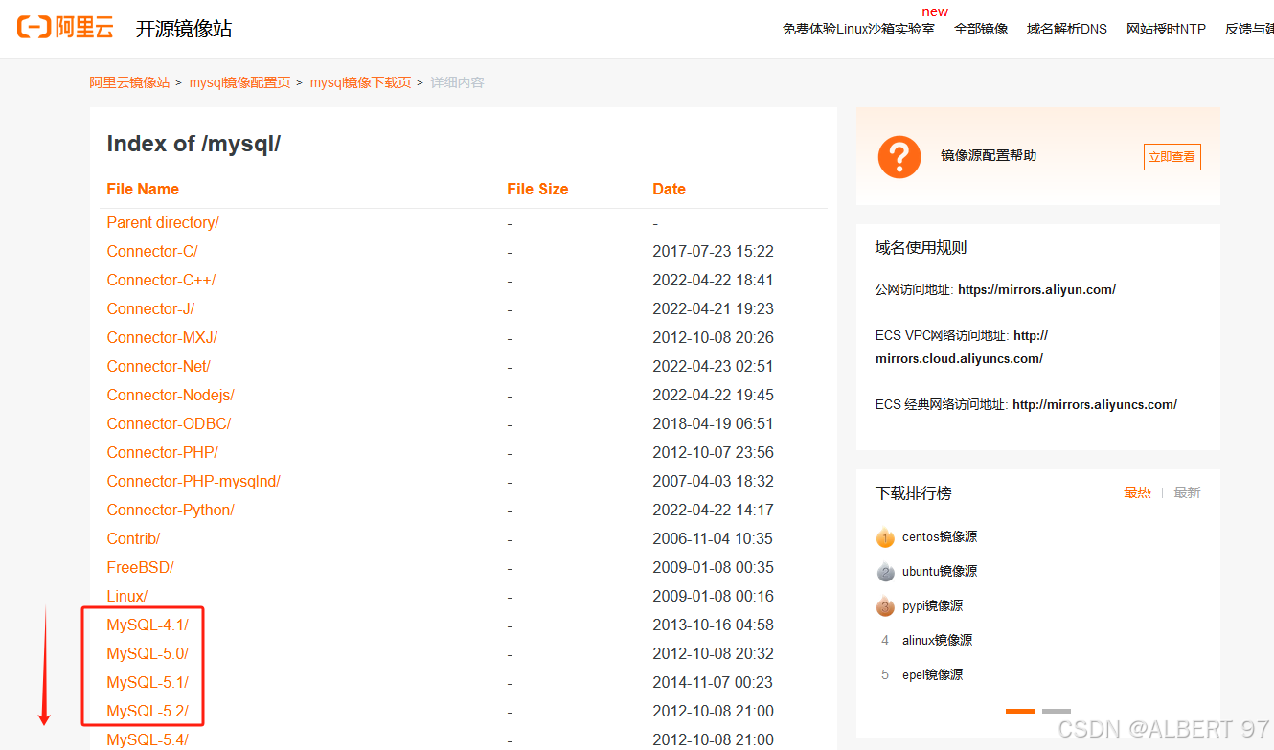Go to mysql镜像下载页 breadcrumb
Image resolution: width=1274 pixels, height=750 pixels.
click(360, 82)
